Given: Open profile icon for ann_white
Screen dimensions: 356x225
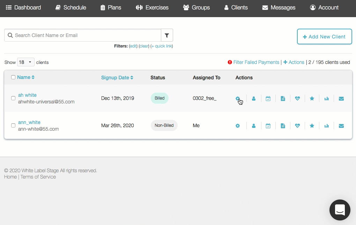Looking at the screenshot, I should [254, 126].
